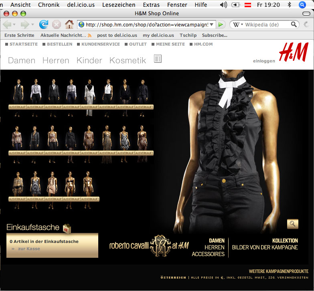Image resolution: width=314 pixels, height=291 pixels.
Task: Go to checkout via zur Kasse
Action: point(29,249)
